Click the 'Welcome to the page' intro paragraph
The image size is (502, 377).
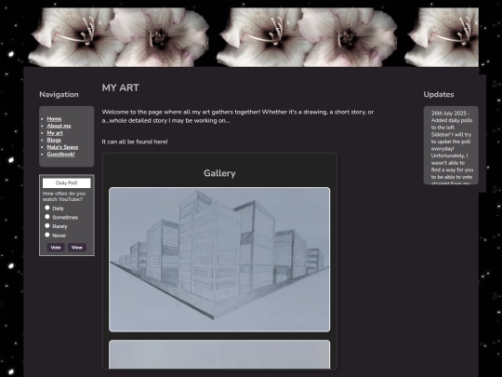238,116
